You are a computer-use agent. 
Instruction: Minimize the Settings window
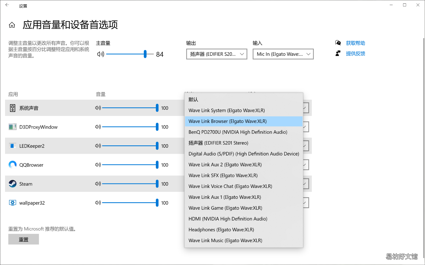click(391, 5)
